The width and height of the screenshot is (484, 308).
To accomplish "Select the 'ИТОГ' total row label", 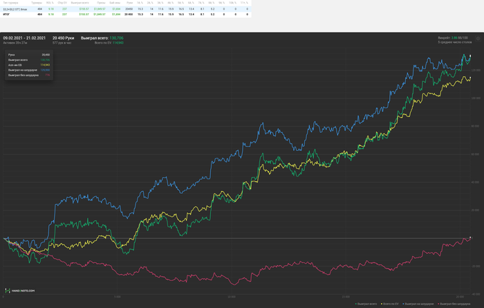I will (x=6, y=15).
